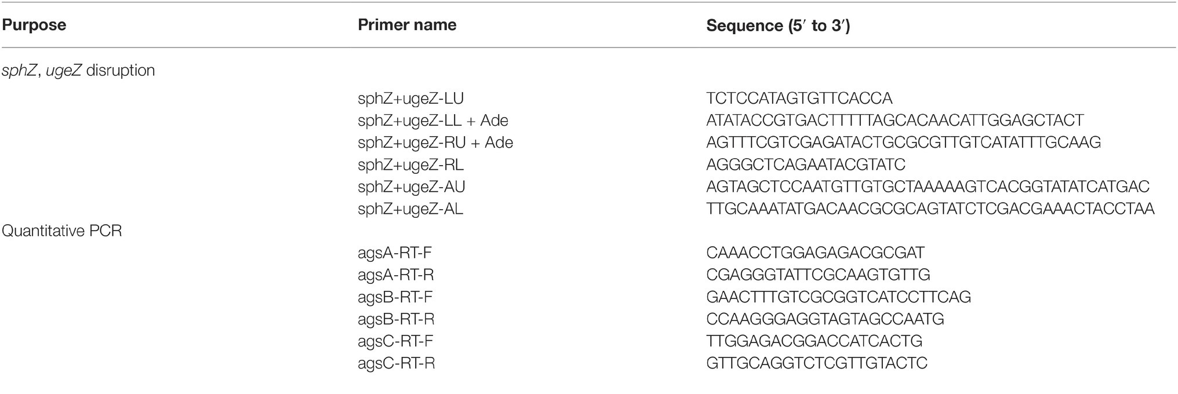Screen dimensions: 1178x394
Task: Click primer name agsC-RT-R
Action: pyautogui.click(x=397, y=363)
